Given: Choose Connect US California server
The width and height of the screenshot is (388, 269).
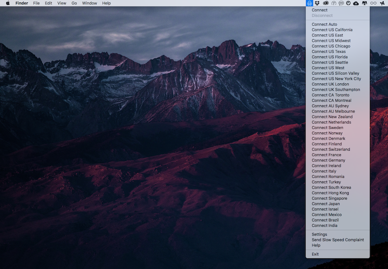Looking at the screenshot, I should [332, 30].
